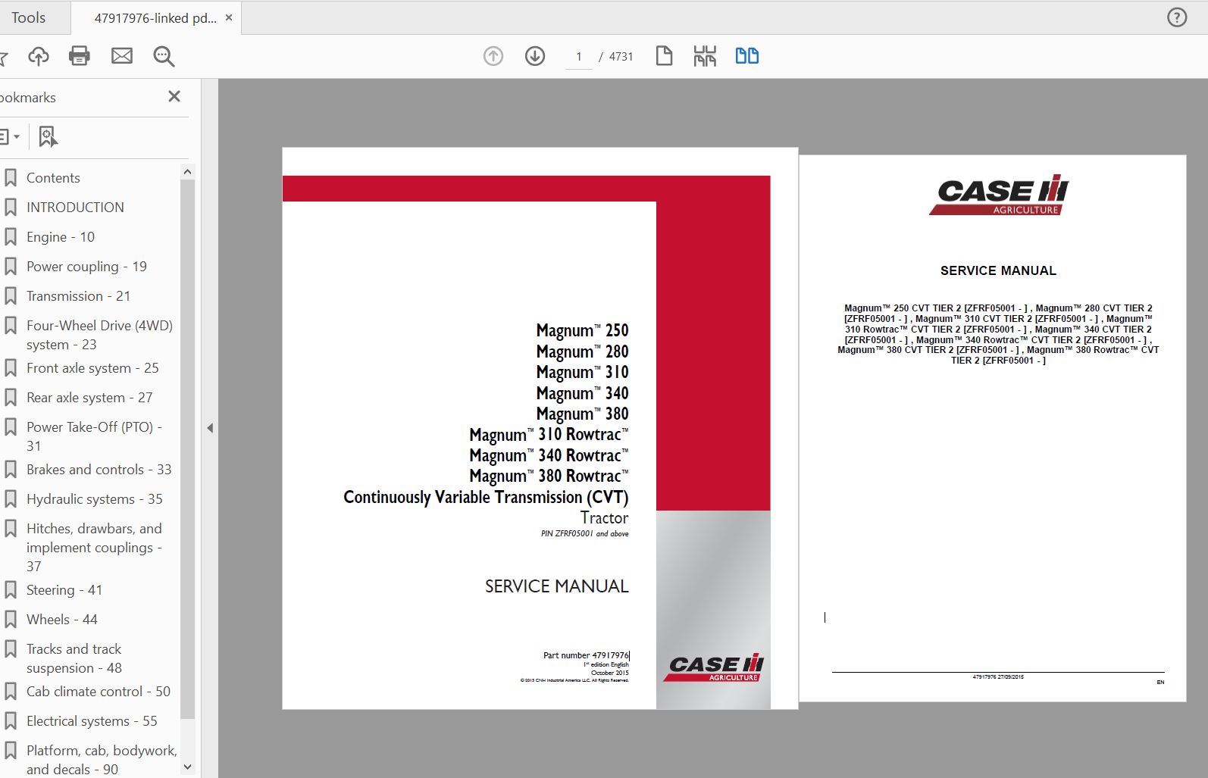Open bookmark options dropdown menu
1208x778 pixels.
tap(11, 136)
